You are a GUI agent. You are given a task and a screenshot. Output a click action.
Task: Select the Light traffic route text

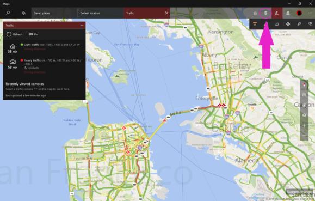pyautogui.click(x=52, y=45)
